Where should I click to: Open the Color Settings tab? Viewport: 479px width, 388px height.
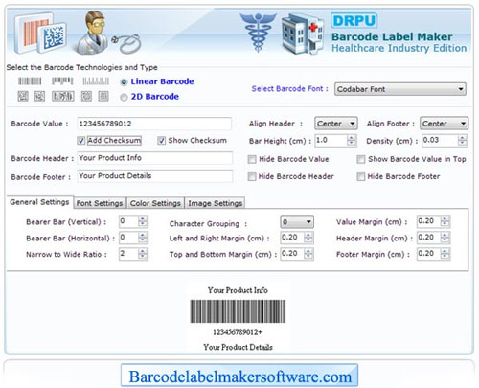(x=155, y=203)
